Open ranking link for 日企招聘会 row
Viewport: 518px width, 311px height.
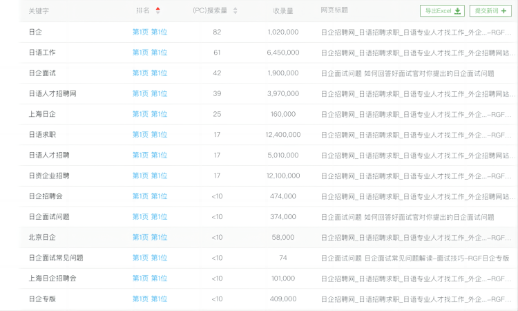149,196
